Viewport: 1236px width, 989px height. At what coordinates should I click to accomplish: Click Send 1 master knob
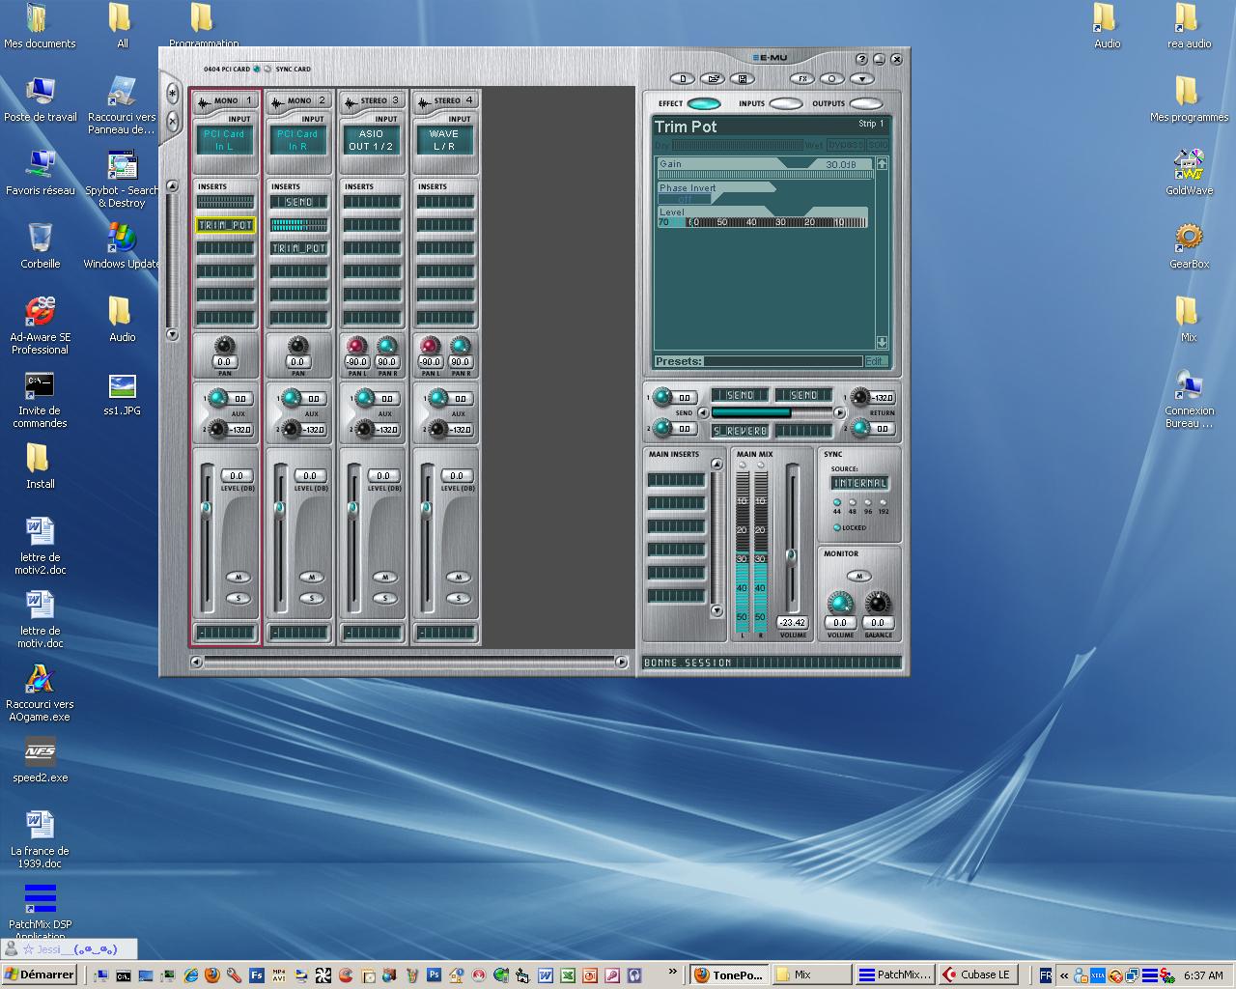[661, 396]
